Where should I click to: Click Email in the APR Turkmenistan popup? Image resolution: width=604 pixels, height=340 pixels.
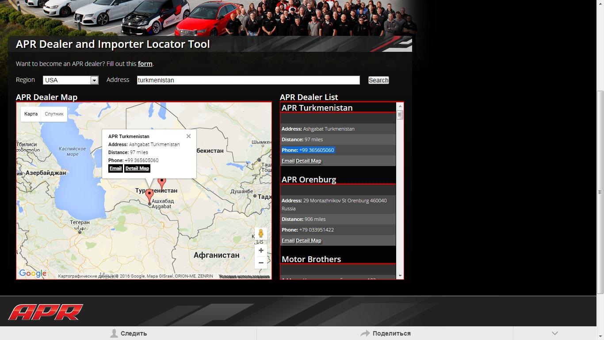tap(115, 168)
